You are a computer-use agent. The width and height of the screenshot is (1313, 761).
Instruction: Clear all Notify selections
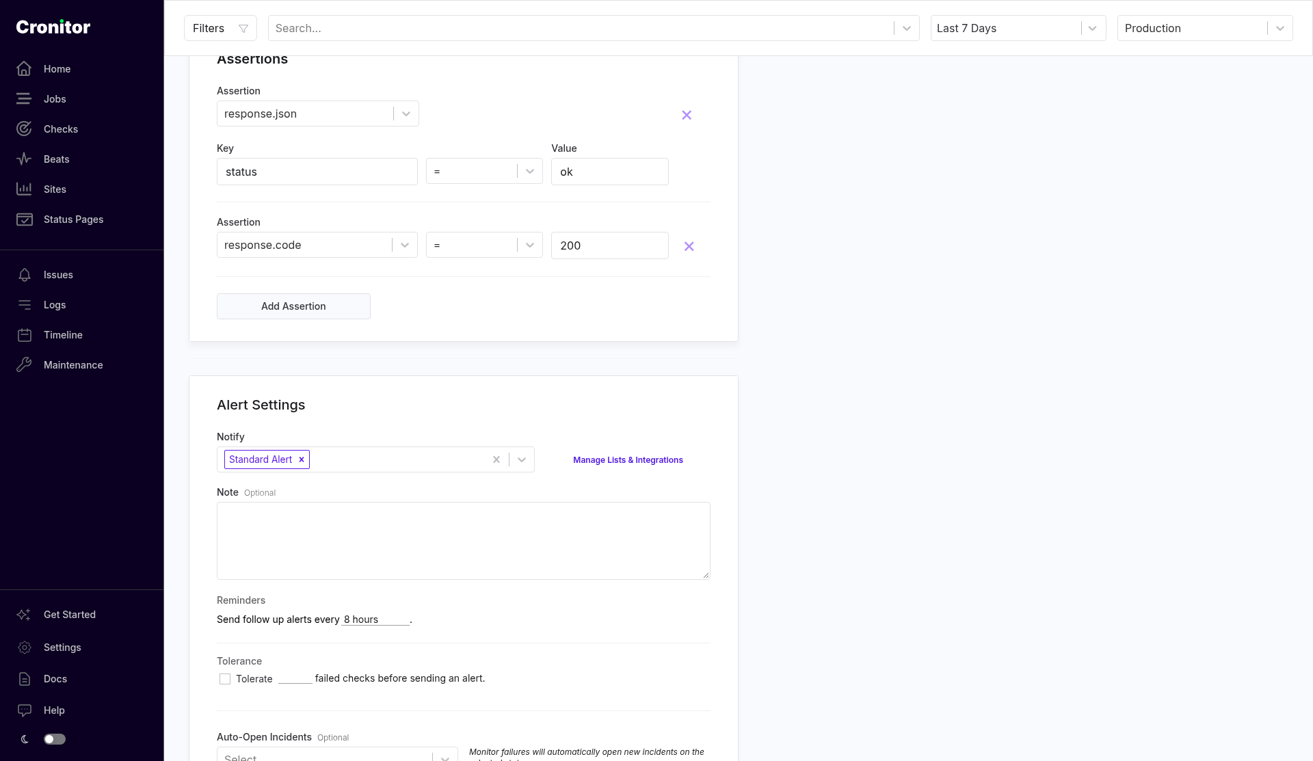pyautogui.click(x=496, y=459)
